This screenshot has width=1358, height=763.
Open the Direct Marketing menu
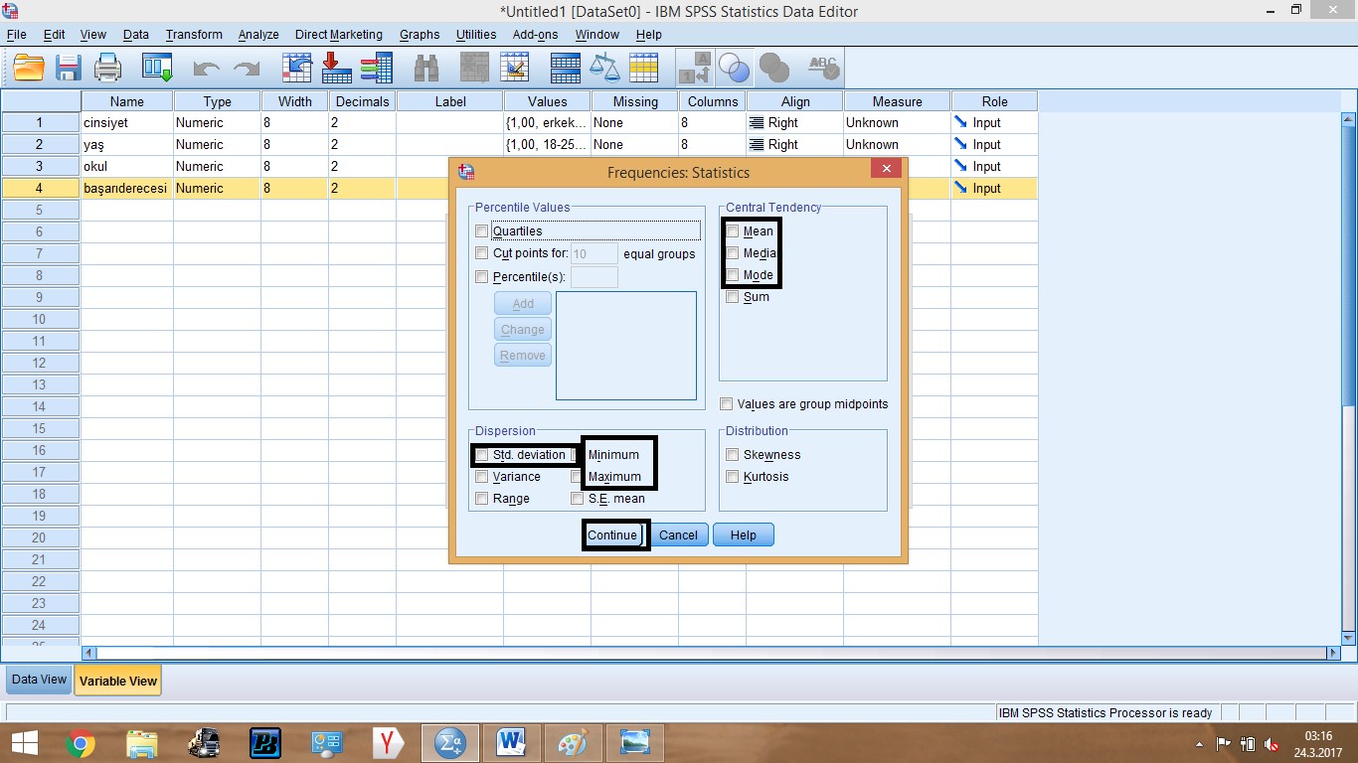point(338,35)
